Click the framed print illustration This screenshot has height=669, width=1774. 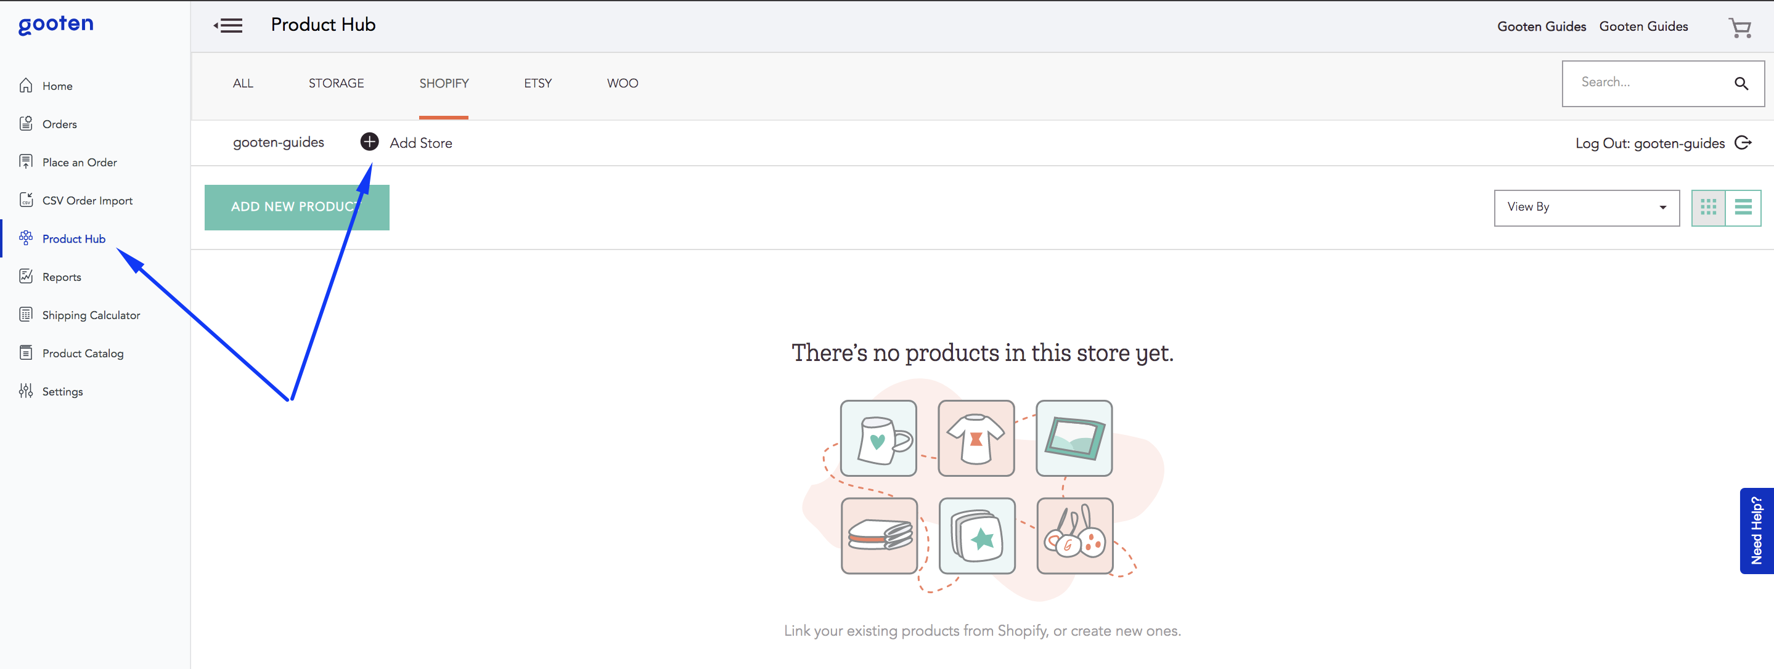1074,439
